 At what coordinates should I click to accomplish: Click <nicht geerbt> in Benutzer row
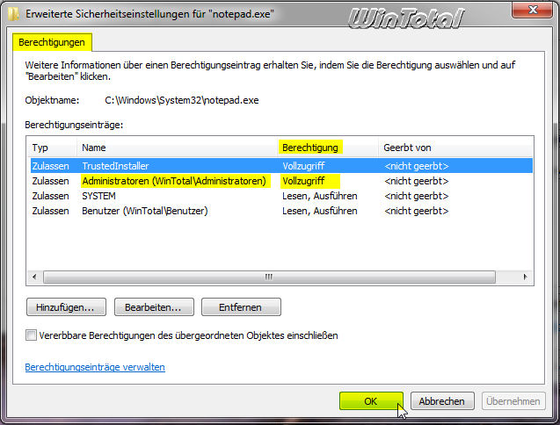click(x=417, y=211)
